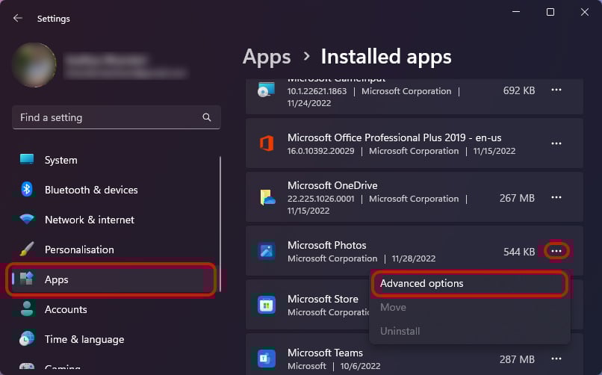This screenshot has width=602, height=375.
Task: Click the Microsoft Photos app name
Action: point(326,245)
